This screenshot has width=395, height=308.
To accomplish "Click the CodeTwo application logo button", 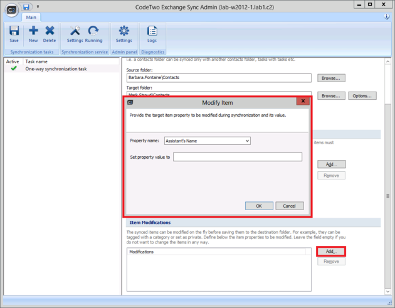I will 11,10.
